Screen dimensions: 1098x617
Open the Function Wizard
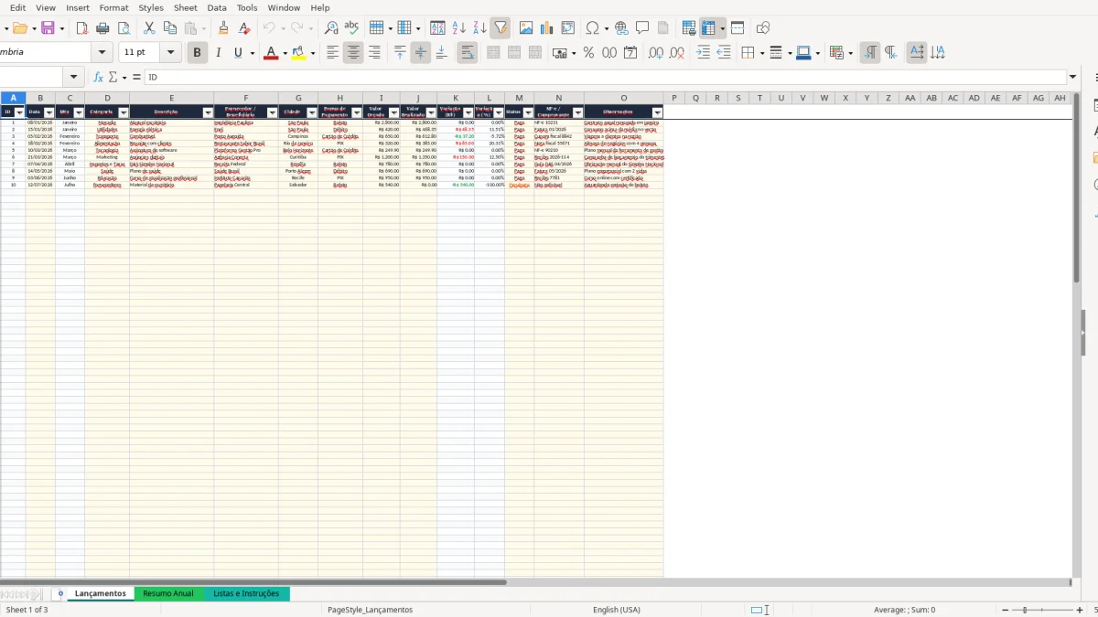tap(98, 78)
